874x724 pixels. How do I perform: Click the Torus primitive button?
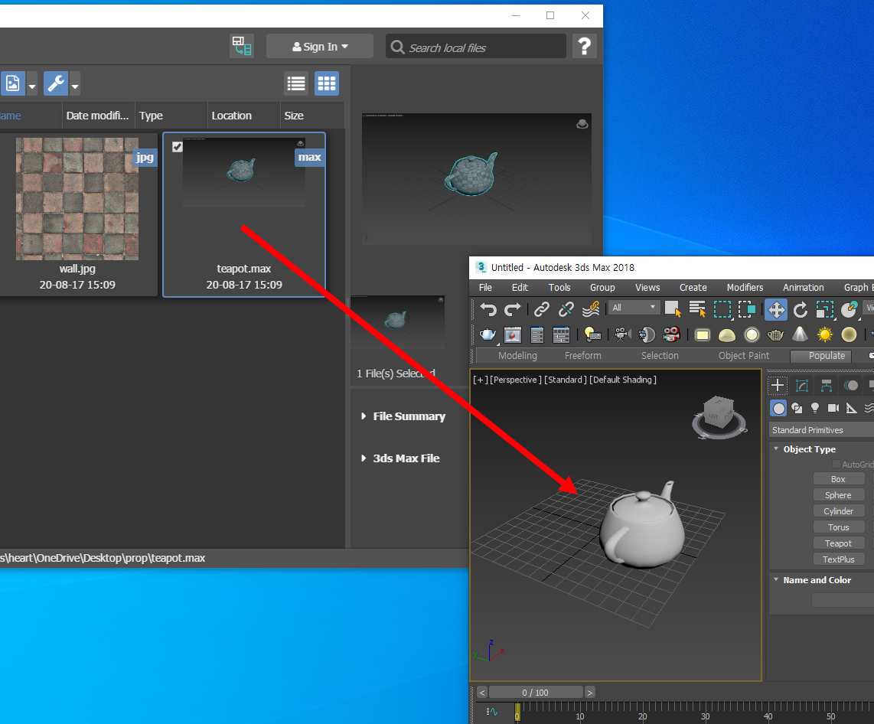point(838,527)
